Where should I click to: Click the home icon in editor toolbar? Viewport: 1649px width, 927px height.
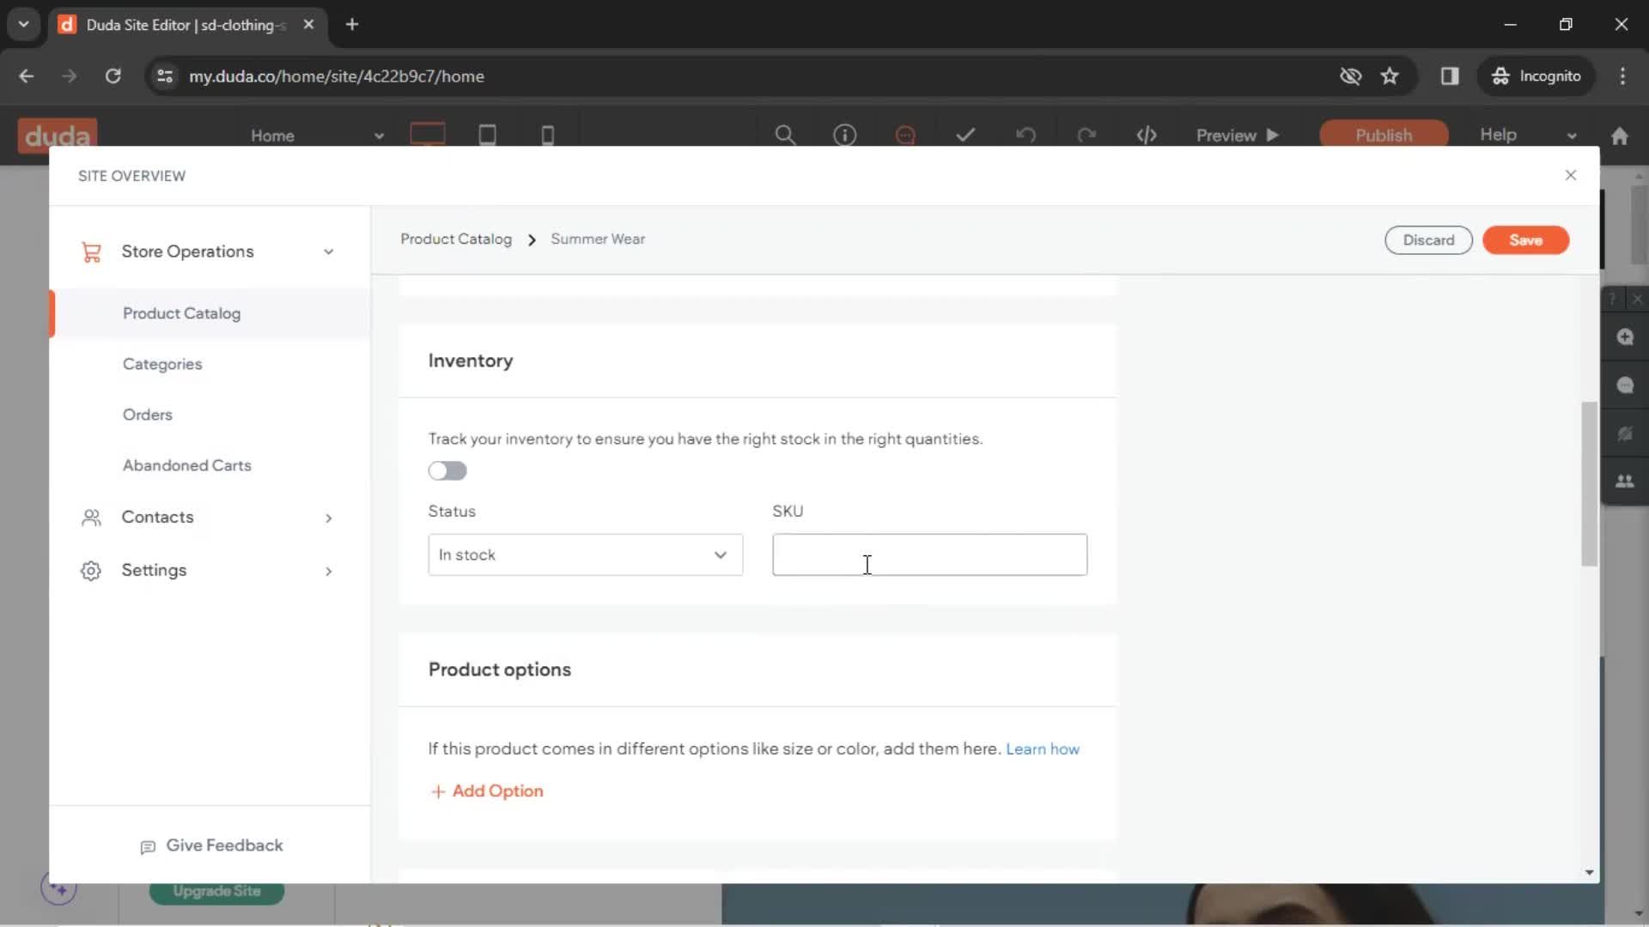(1620, 136)
